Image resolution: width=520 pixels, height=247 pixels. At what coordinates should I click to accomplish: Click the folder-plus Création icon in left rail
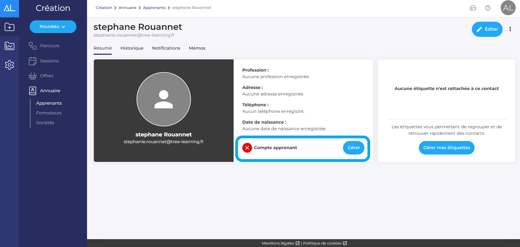click(10, 27)
